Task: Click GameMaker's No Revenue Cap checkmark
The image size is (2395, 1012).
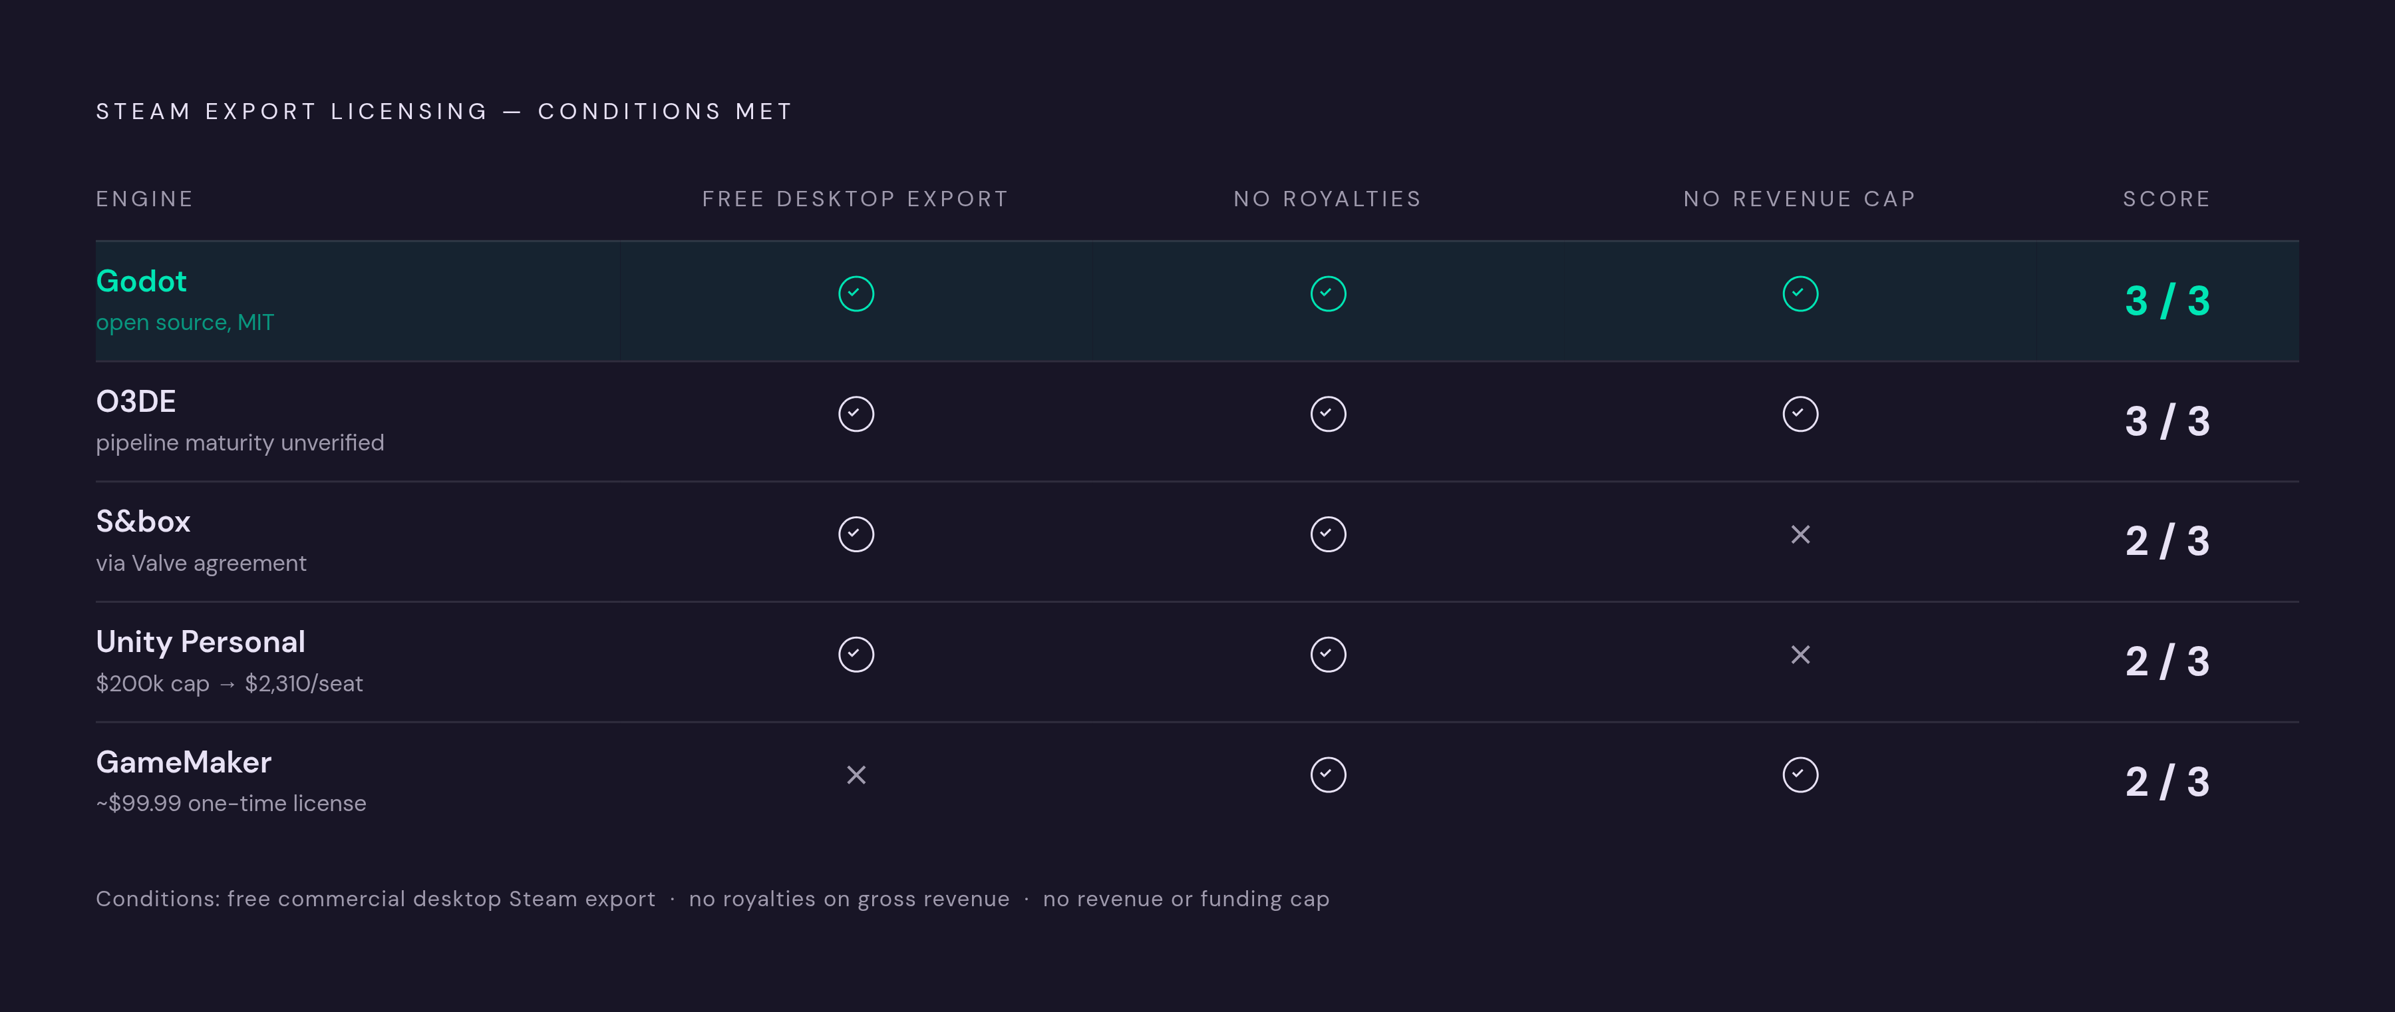Action: pyautogui.click(x=1800, y=775)
